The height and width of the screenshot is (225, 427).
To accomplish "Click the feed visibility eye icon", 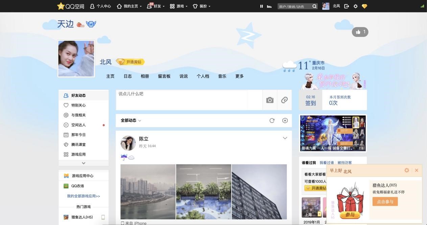I will pos(285,120).
